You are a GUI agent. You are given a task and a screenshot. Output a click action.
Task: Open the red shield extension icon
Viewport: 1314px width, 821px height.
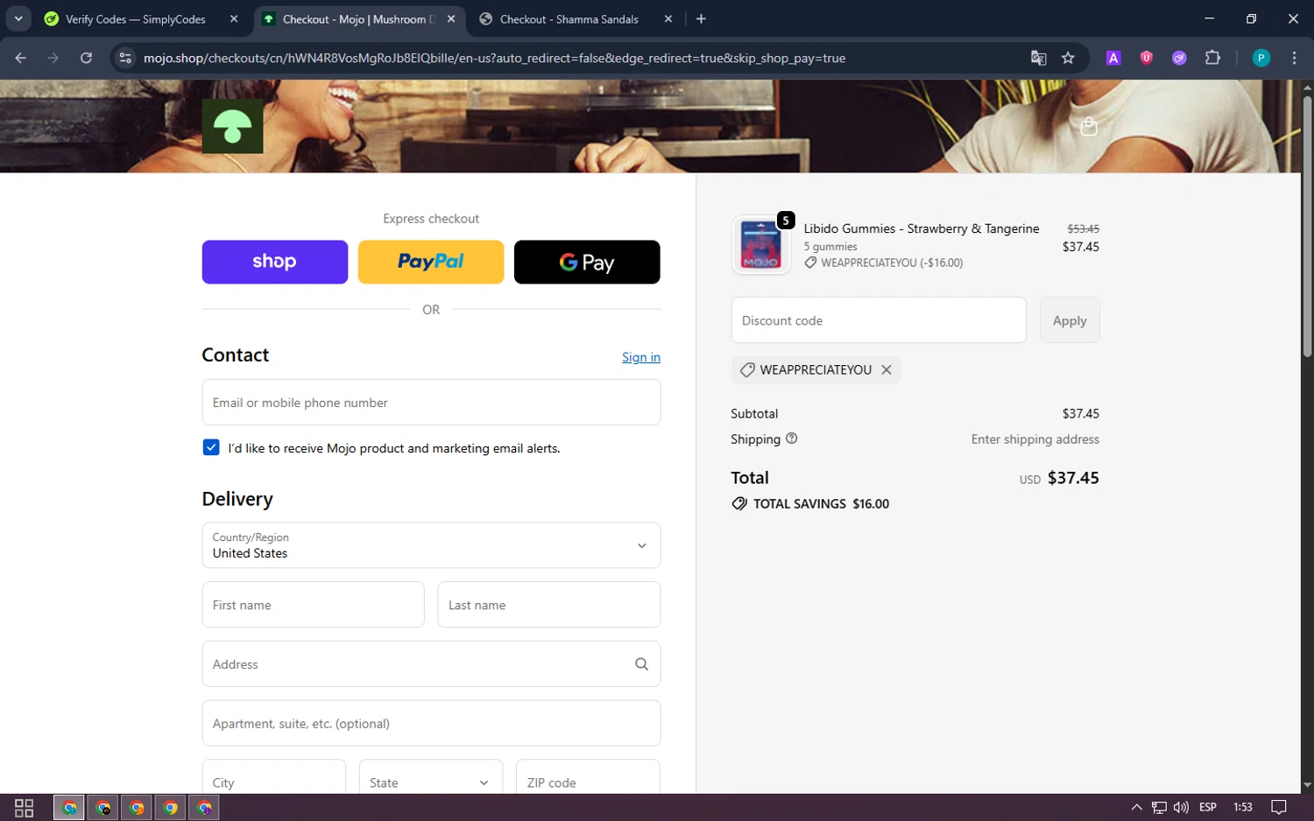[x=1146, y=58]
